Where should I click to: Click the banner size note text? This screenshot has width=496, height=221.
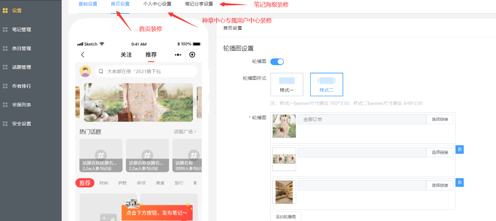click(346, 103)
